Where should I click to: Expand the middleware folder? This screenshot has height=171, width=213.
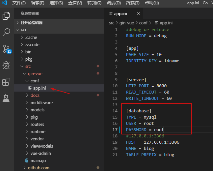tap(41, 102)
